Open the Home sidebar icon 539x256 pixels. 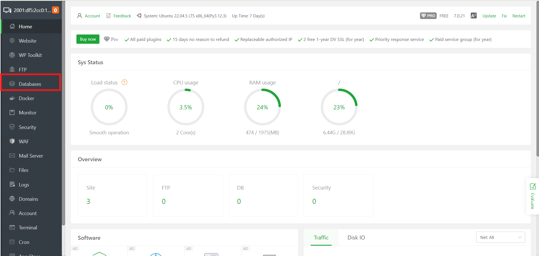click(12, 26)
